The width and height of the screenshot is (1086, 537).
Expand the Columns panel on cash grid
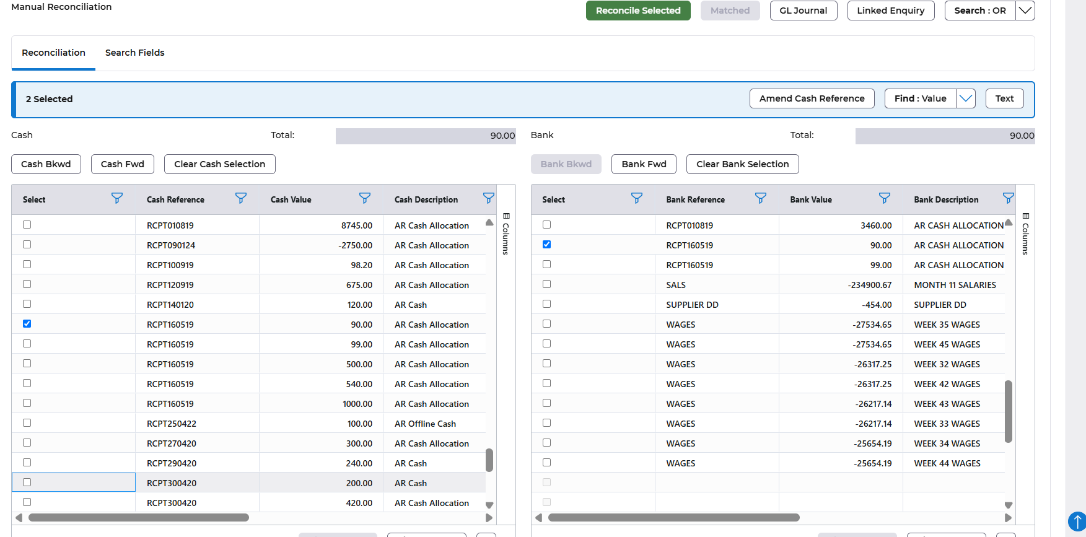click(506, 234)
